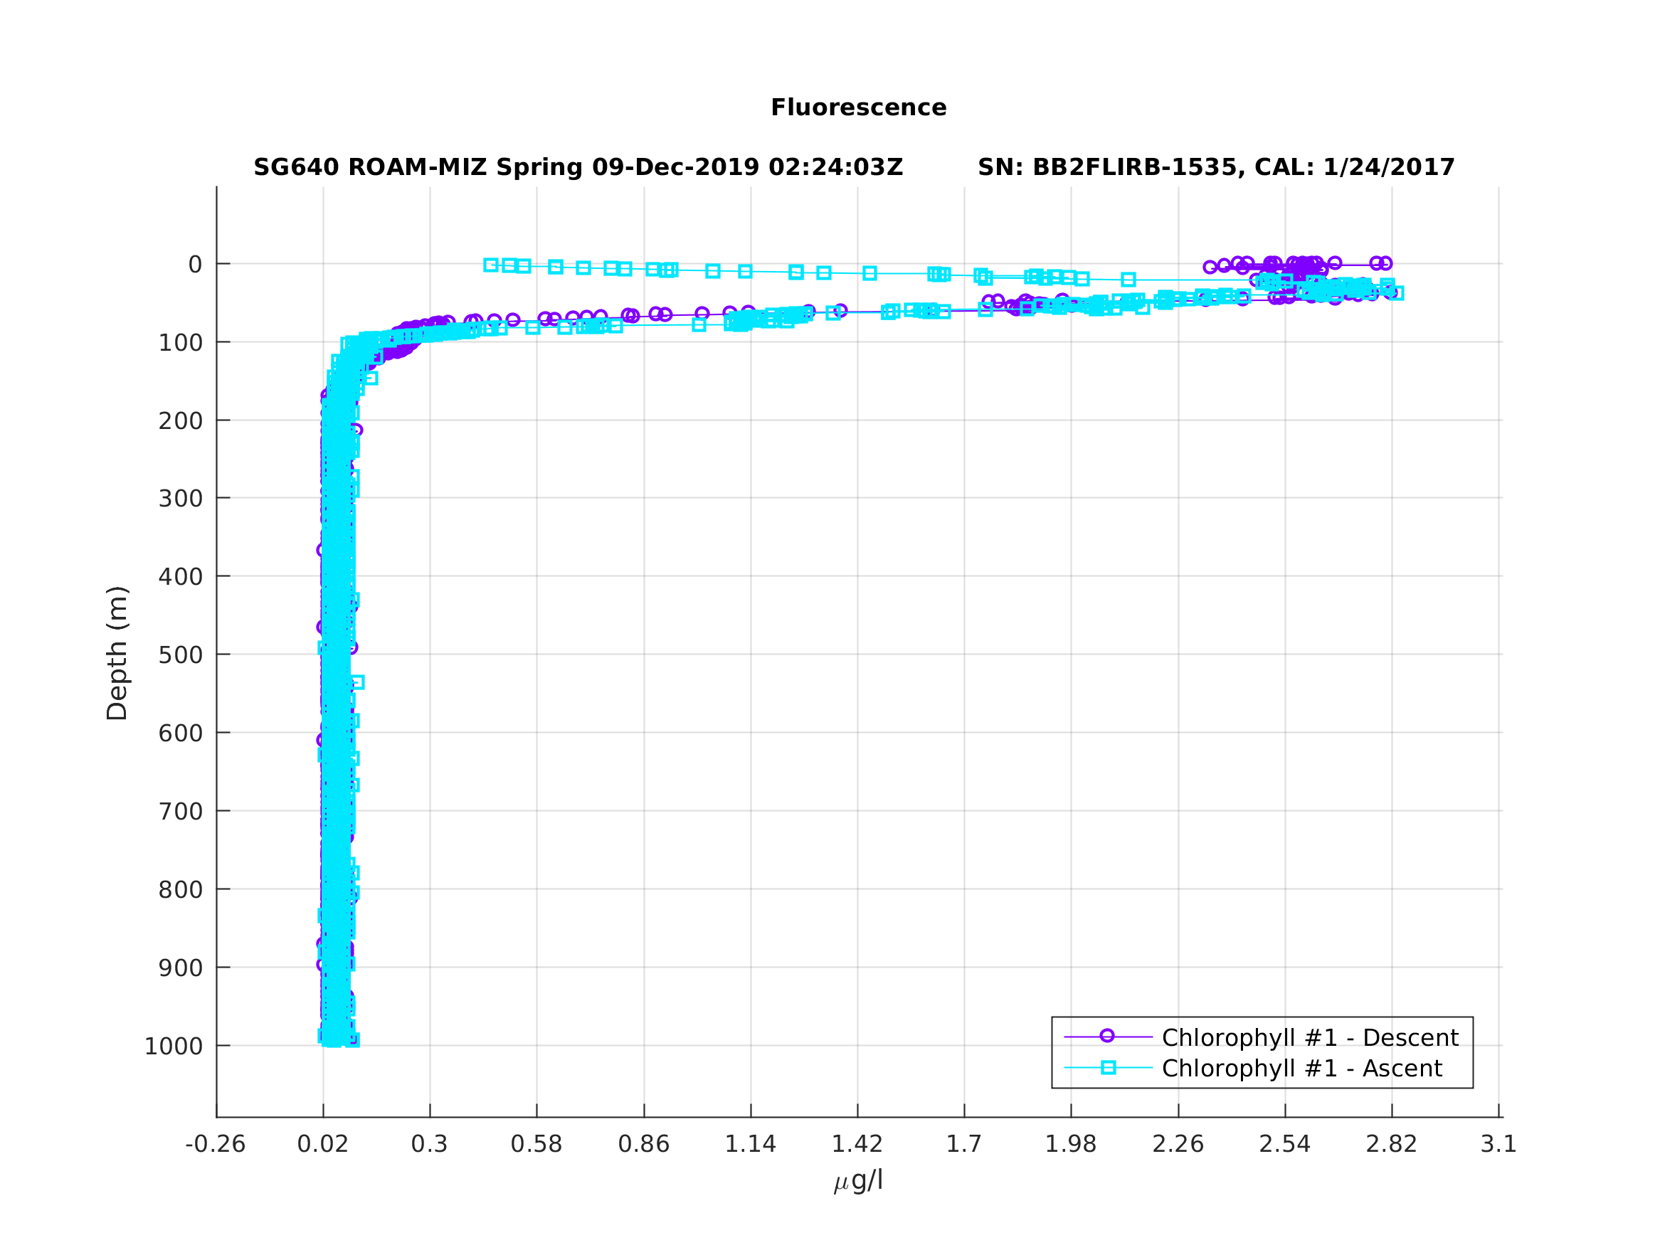Click the x-axis tick label 2.82
1660x1245 pixels.
click(x=1391, y=1145)
